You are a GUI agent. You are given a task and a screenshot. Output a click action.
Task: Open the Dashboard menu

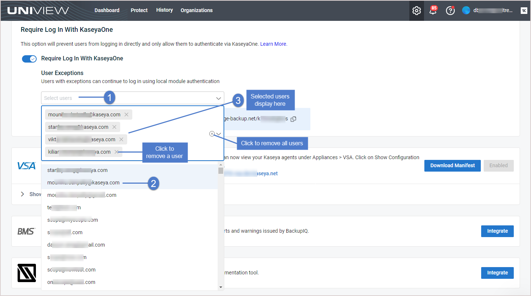click(x=107, y=10)
